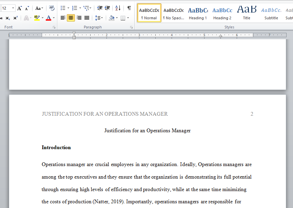Toggle superscript formatting
Viewport: 293px width, 208px height.
16,18
